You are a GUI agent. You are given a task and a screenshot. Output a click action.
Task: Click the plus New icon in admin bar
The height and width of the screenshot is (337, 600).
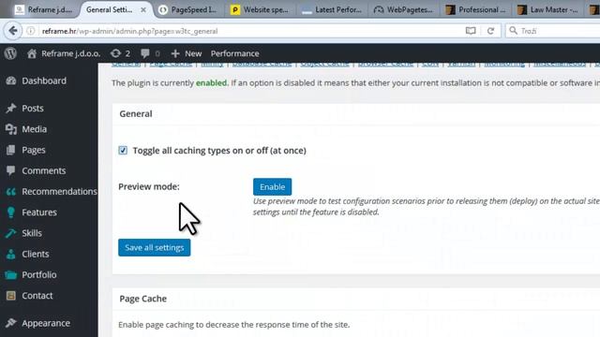click(x=175, y=54)
